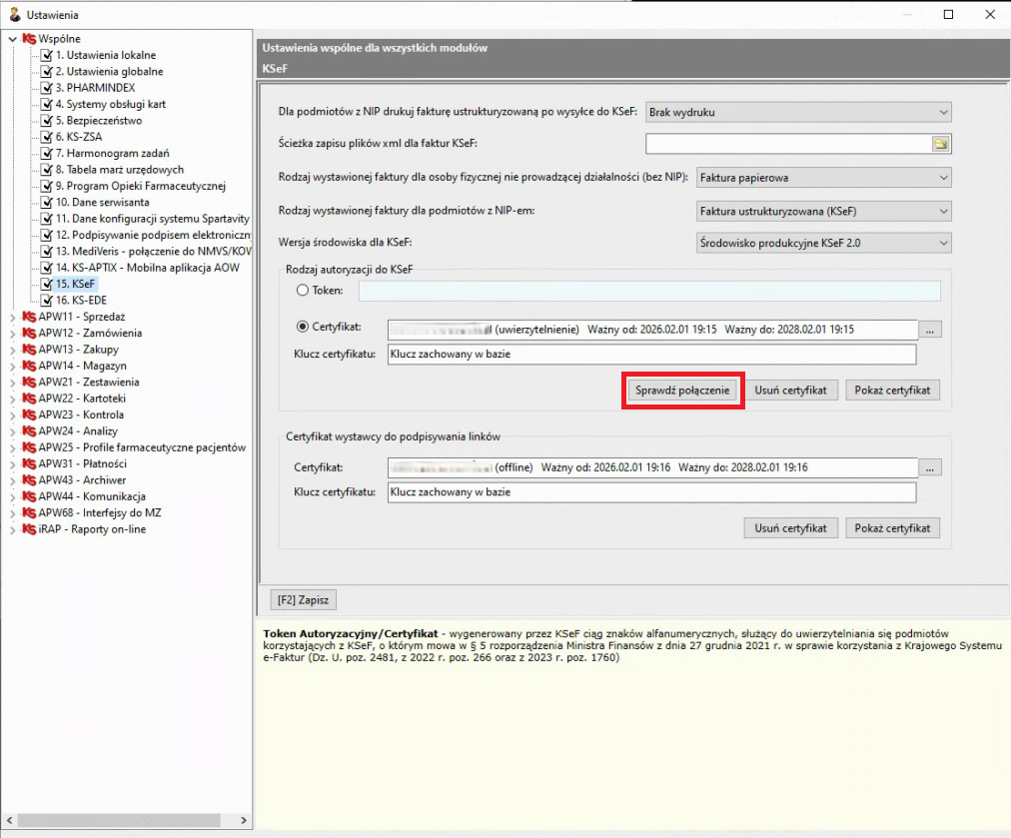Click the checkmark icon of 16. KS-EDE

tap(46, 301)
